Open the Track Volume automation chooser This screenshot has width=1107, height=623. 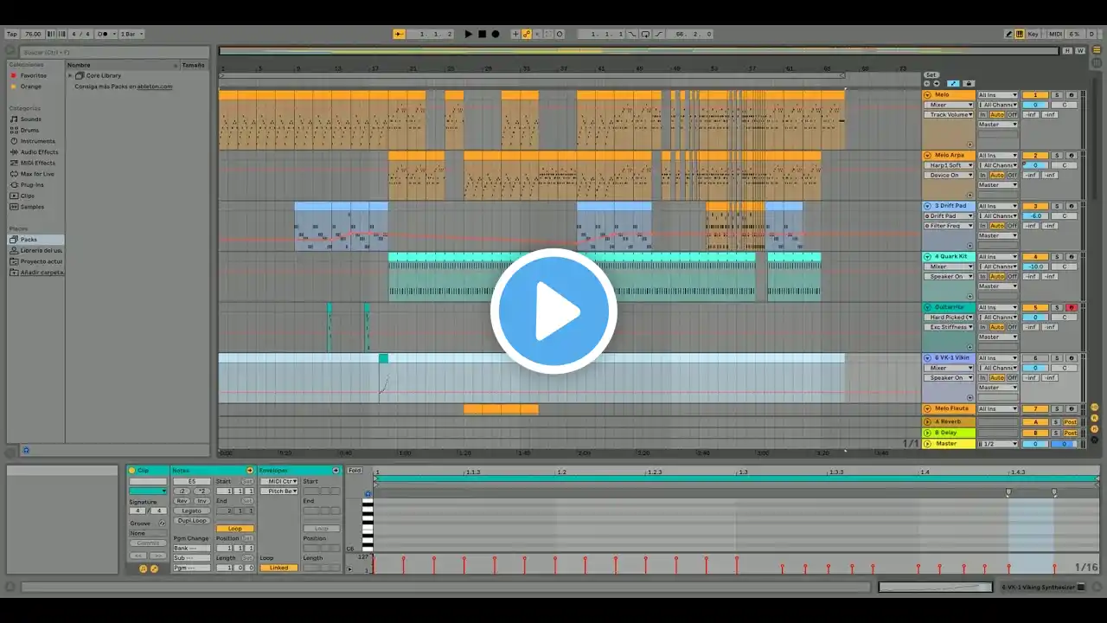coord(950,114)
